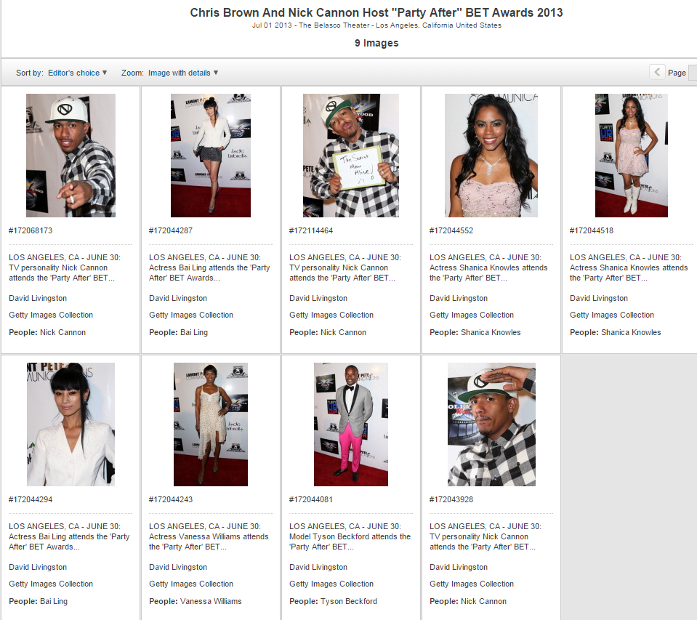Open the pink trousers photo #172044081
This screenshot has height=620, width=697.
pyautogui.click(x=350, y=424)
